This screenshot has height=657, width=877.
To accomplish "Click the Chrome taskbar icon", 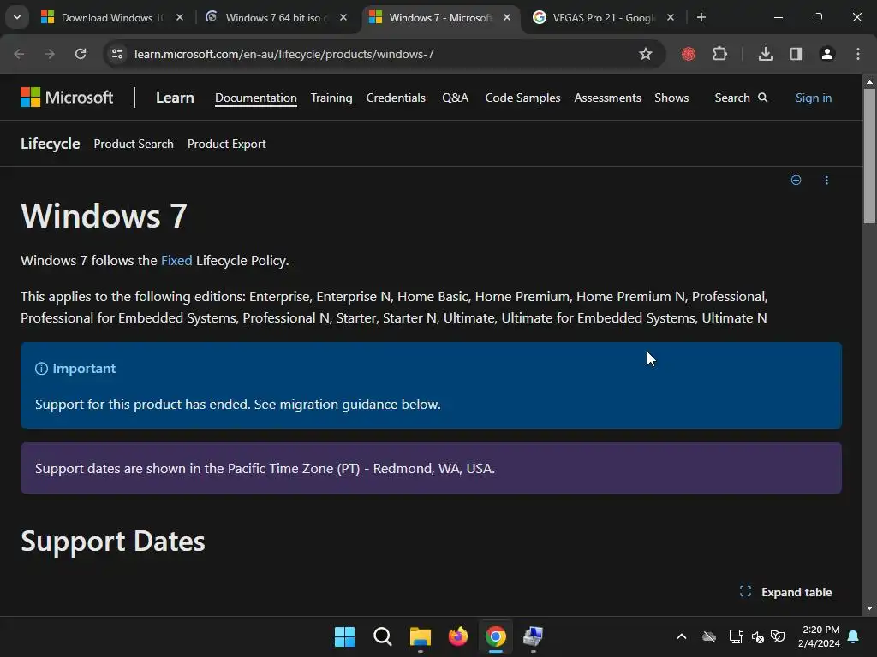I will pyautogui.click(x=496, y=636).
